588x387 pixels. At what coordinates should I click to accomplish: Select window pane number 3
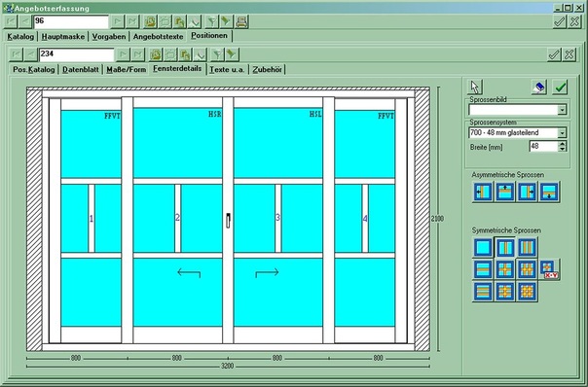pyautogui.click(x=277, y=218)
